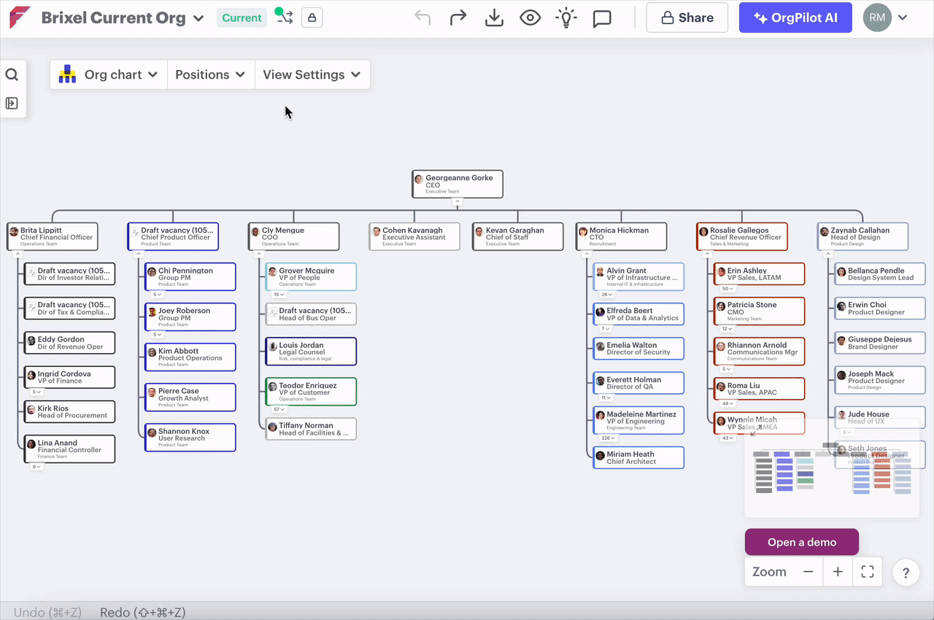Click the redo arrow icon

tap(458, 18)
